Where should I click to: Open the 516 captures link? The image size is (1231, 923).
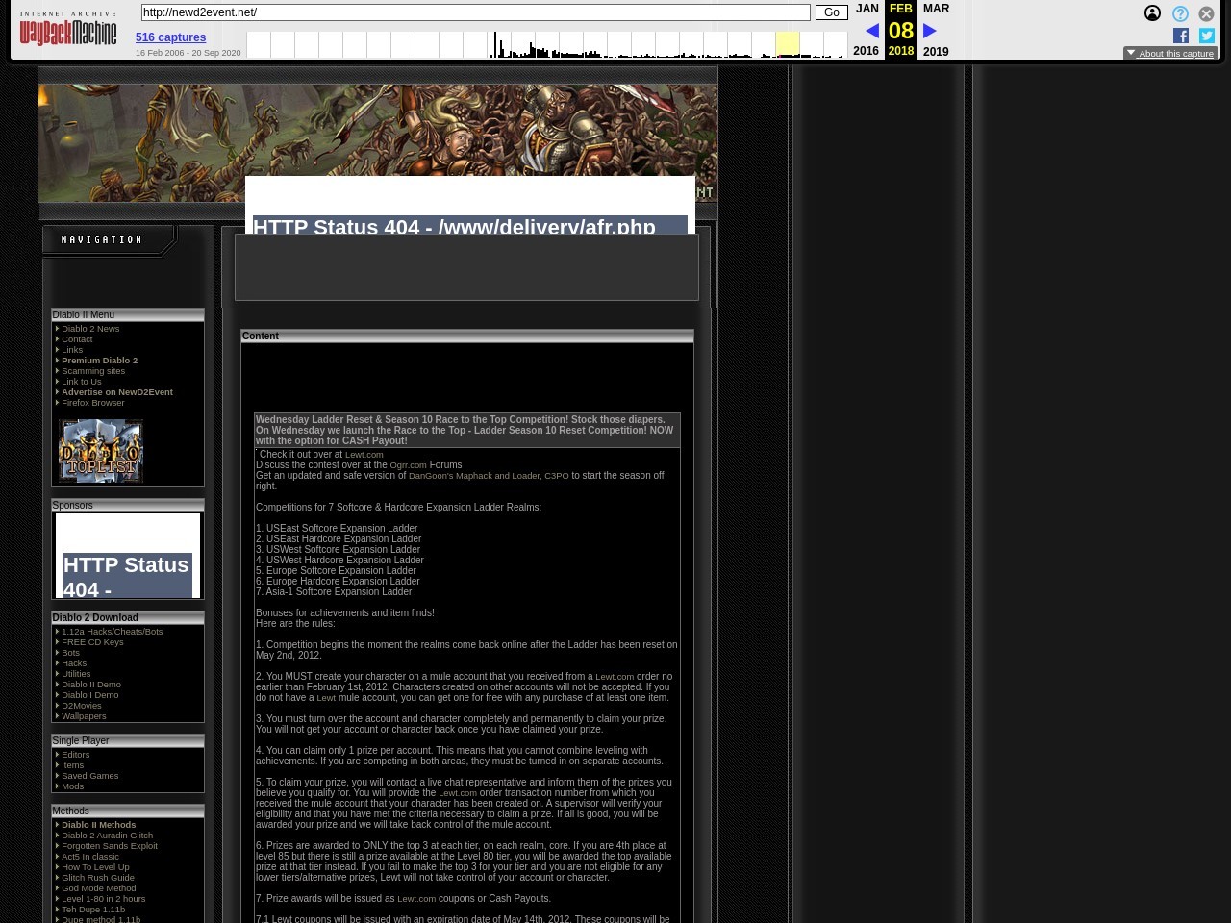point(170,37)
